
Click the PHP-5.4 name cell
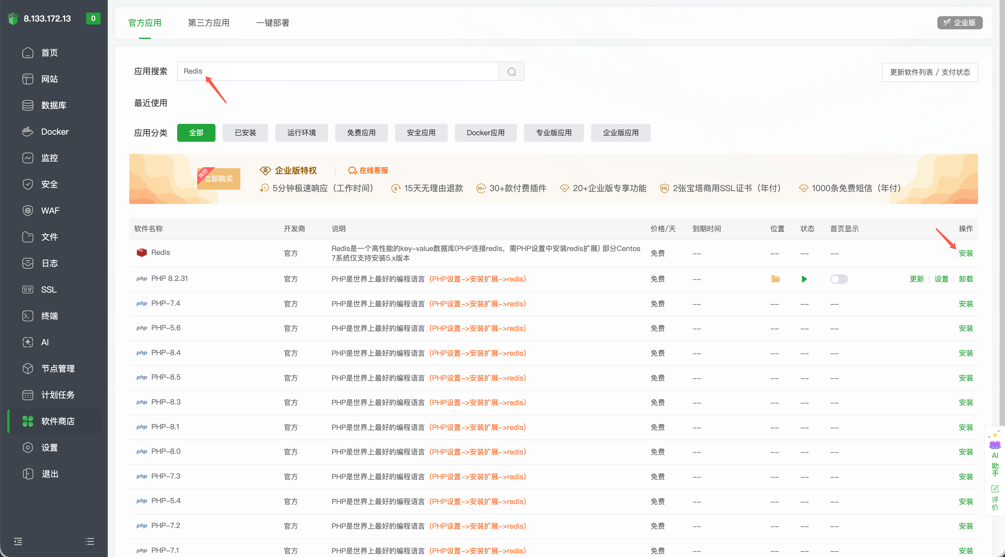pyautogui.click(x=166, y=501)
